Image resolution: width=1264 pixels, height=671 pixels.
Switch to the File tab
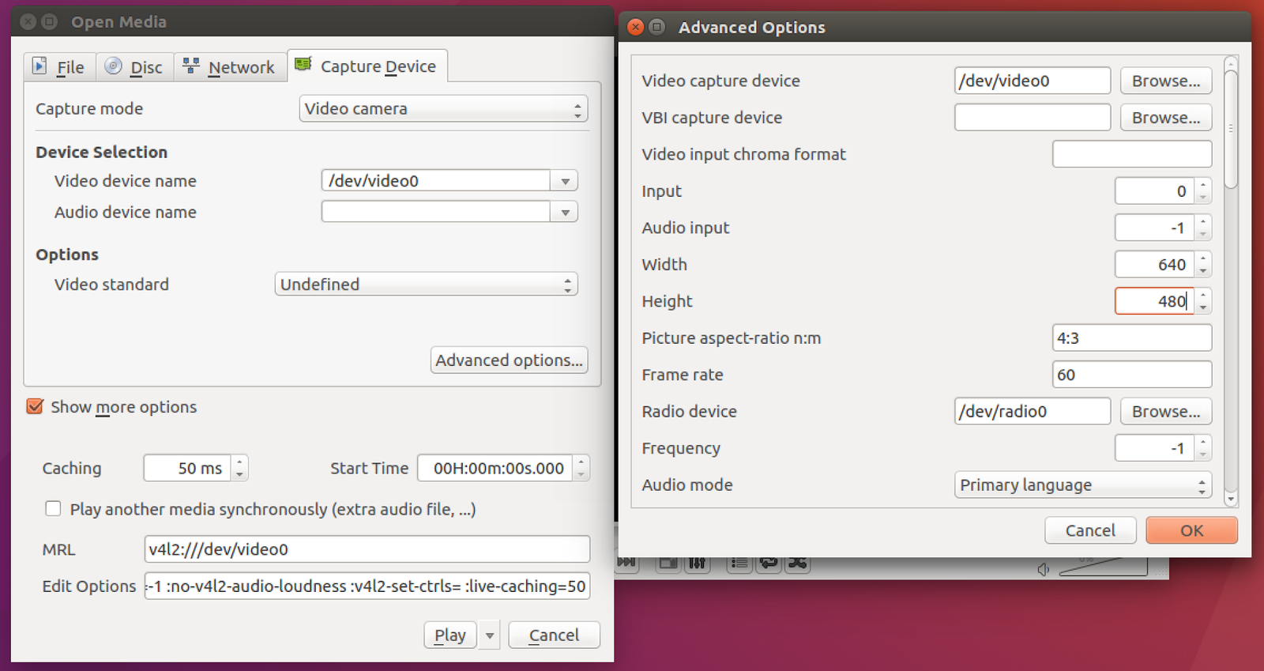[60, 67]
